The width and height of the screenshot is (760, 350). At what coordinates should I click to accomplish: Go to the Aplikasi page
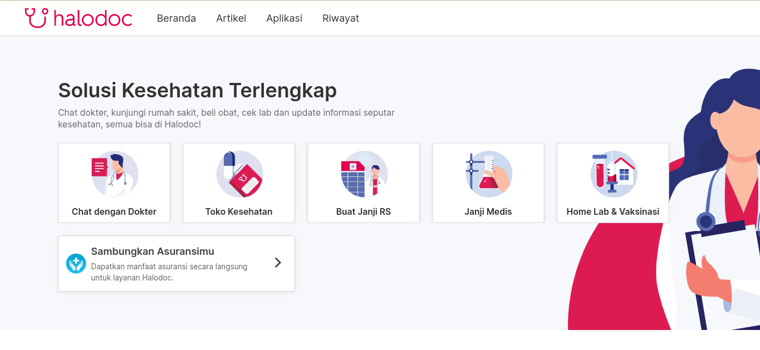click(284, 18)
